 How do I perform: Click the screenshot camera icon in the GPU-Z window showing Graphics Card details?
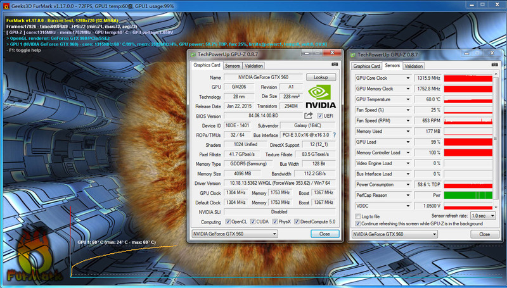[x=335, y=65]
